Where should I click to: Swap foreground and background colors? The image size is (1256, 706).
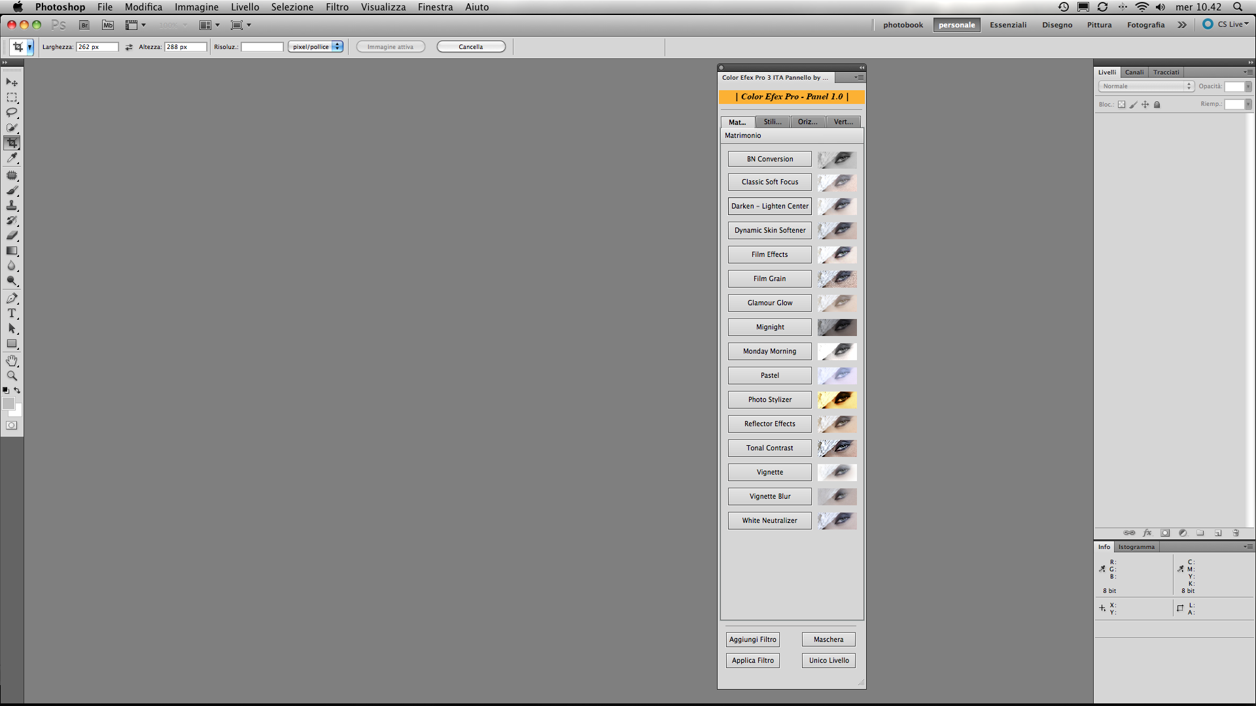[18, 390]
